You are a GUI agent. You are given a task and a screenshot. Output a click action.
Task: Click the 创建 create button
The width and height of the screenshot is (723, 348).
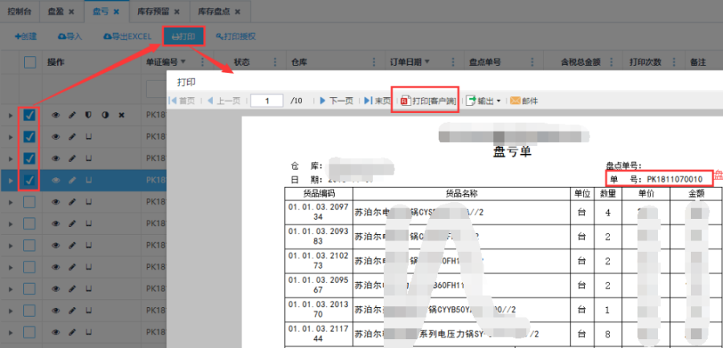click(27, 37)
